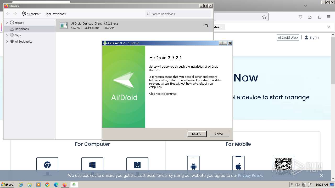Image resolution: width=335 pixels, height=188 pixels.
Task: Open the Privacy Policy link in cookie banner
Action: tap(250, 175)
